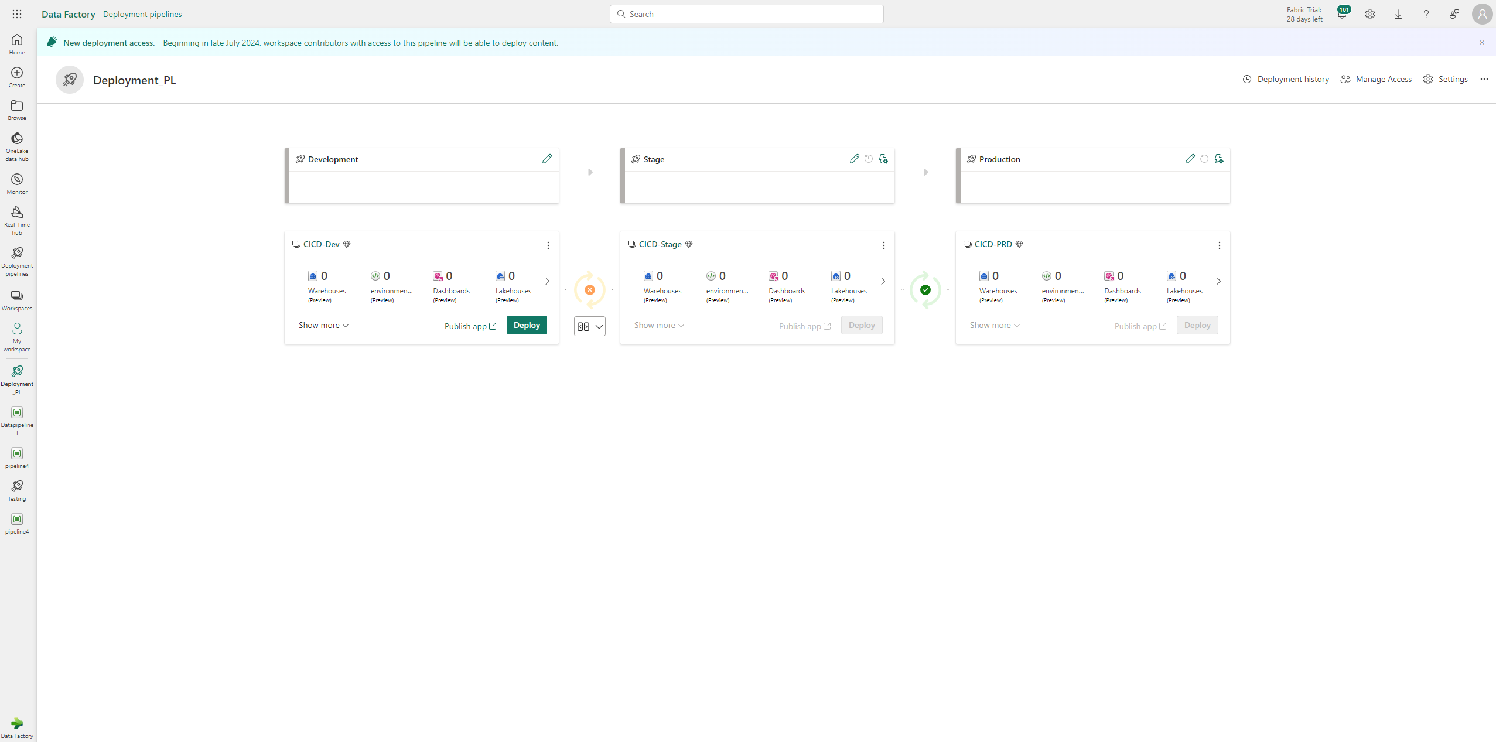Click the Compare icon between Dev and Stage
The height and width of the screenshot is (742, 1496).
[x=583, y=326]
